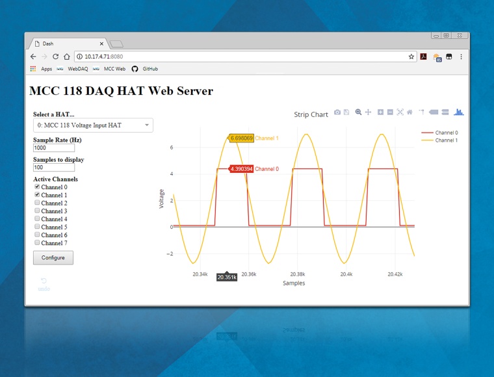Image resolution: width=494 pixels, height=377 pixels.
Task: Click the 20.351k x-axis hover label
Action: [227, 277]
